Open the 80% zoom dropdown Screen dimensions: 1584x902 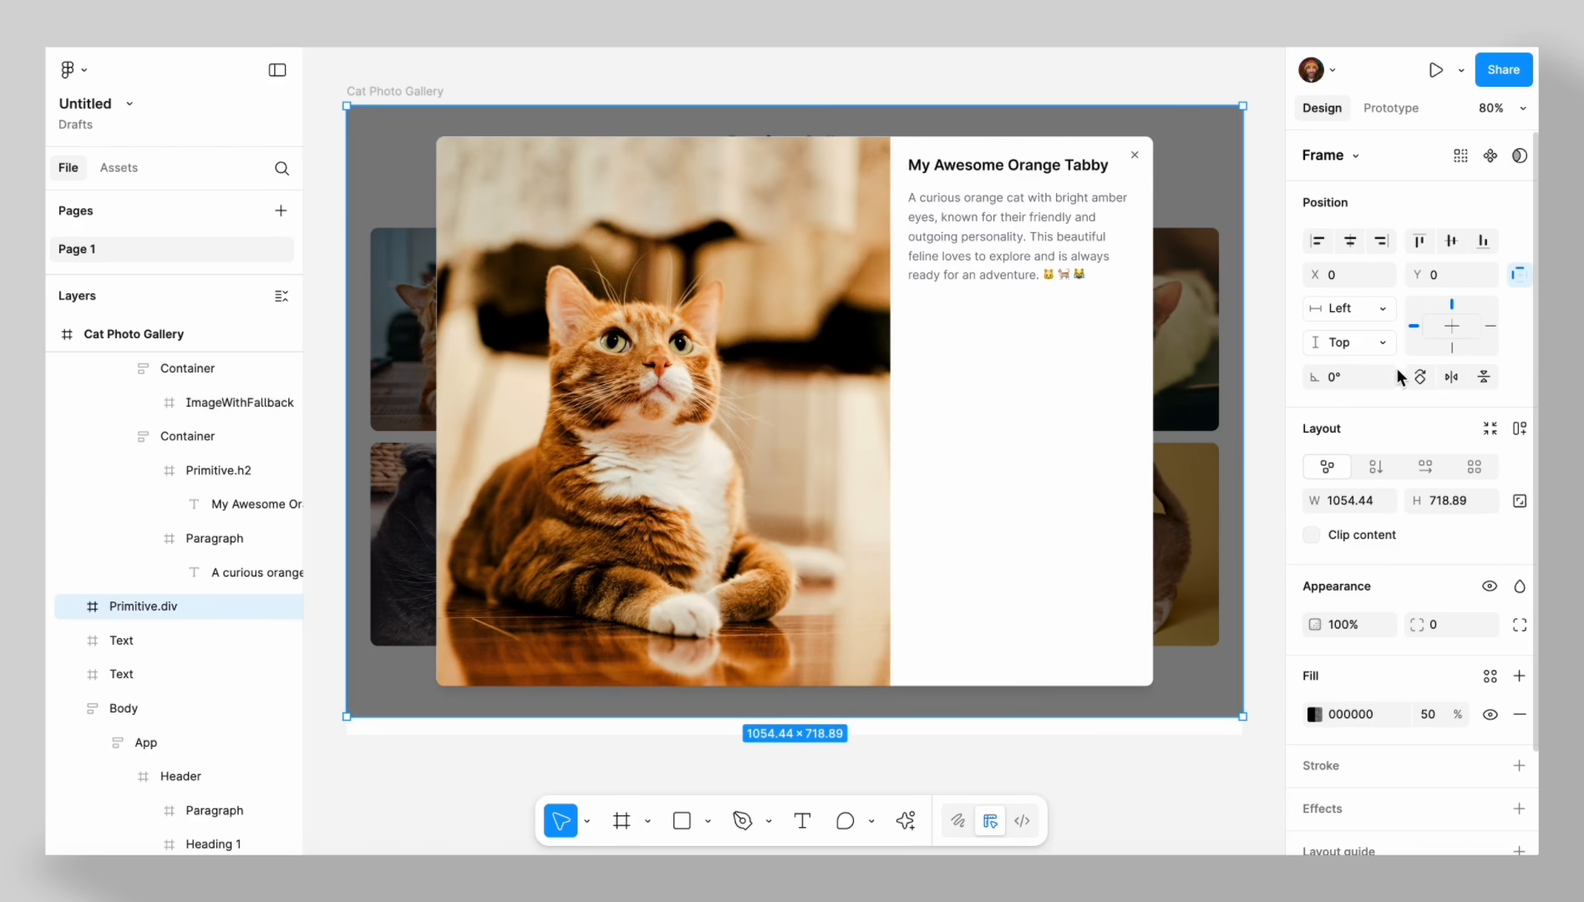coord(1502,109)
